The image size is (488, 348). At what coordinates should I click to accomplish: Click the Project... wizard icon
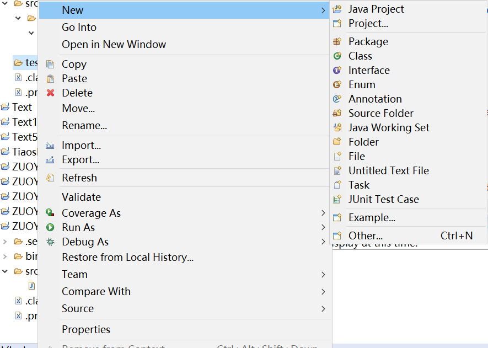[x=337, y=24]
